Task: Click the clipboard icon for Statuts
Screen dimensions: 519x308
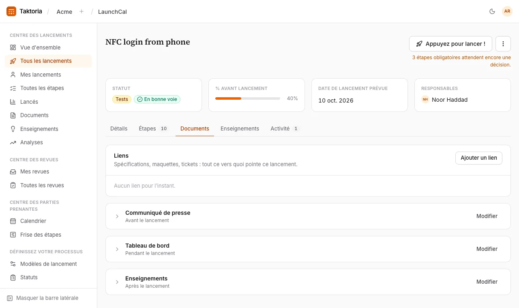Action: tap(13, 278)
